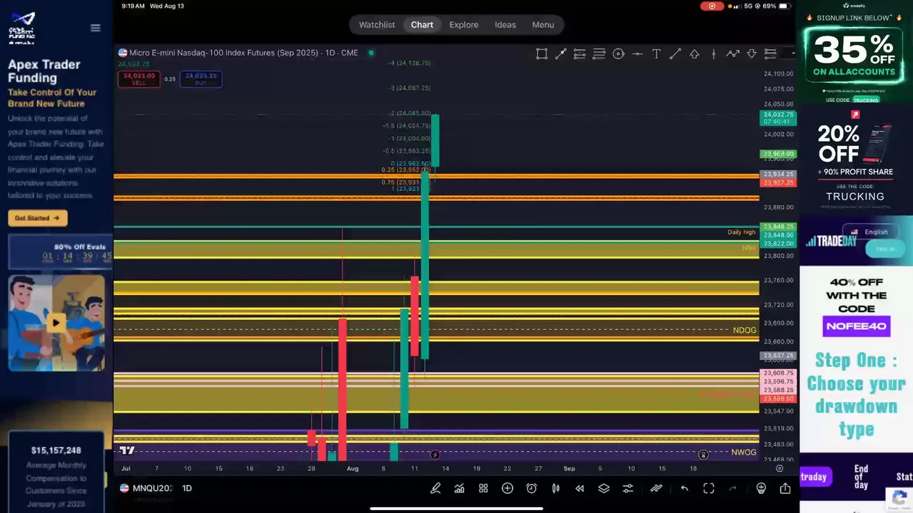The height and width of the screenshot is (513, 913).
Task: Select the Path polyline tool
Action: [733, 54]
